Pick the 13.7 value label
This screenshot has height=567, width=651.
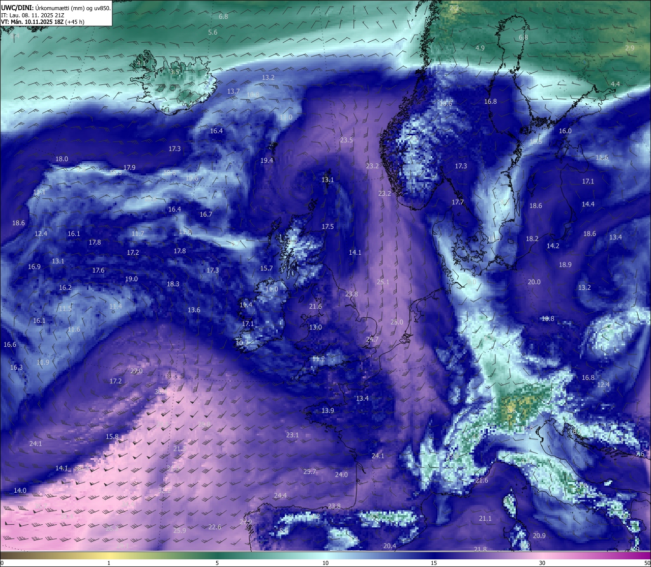point(233,91)
